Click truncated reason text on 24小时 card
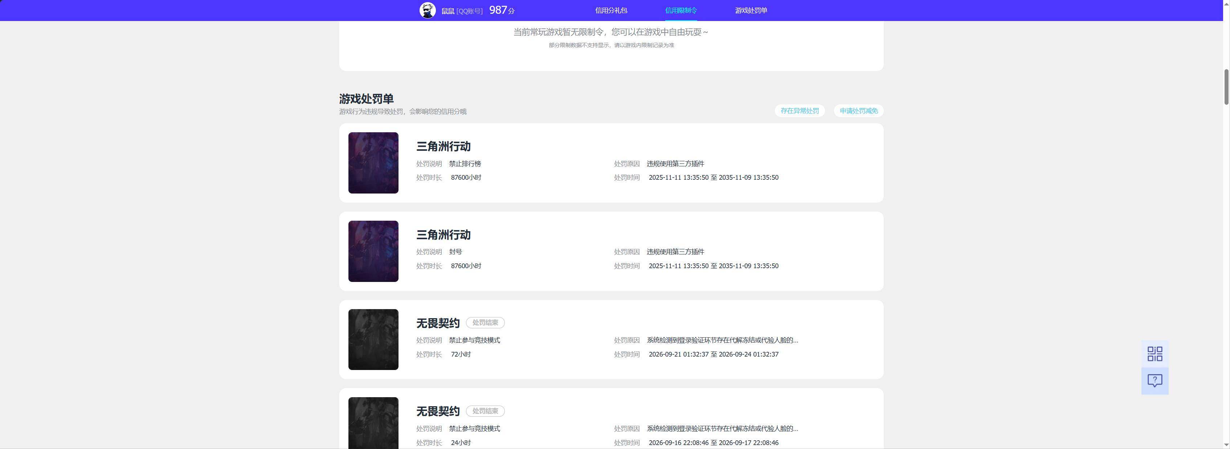The height and width of the screenshot is (449, 1230). point(722,428)
